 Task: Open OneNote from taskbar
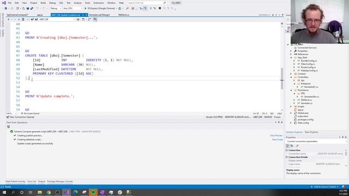102,192
